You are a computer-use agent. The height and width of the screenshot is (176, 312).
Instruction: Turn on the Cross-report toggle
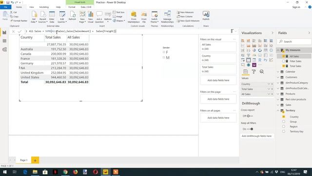[250, 116]
